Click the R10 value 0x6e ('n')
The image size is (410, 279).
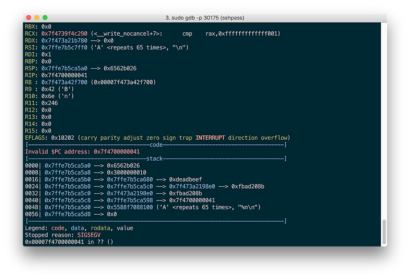[x=58, y=96]
